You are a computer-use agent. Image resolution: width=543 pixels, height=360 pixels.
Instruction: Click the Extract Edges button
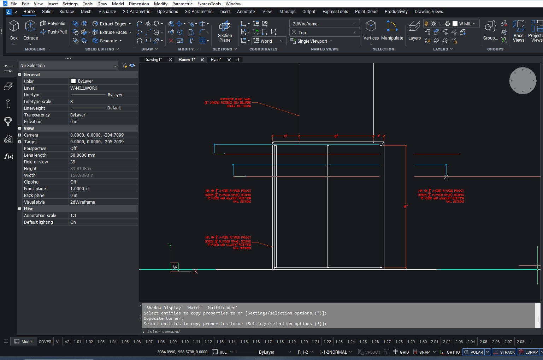point(112,24)
